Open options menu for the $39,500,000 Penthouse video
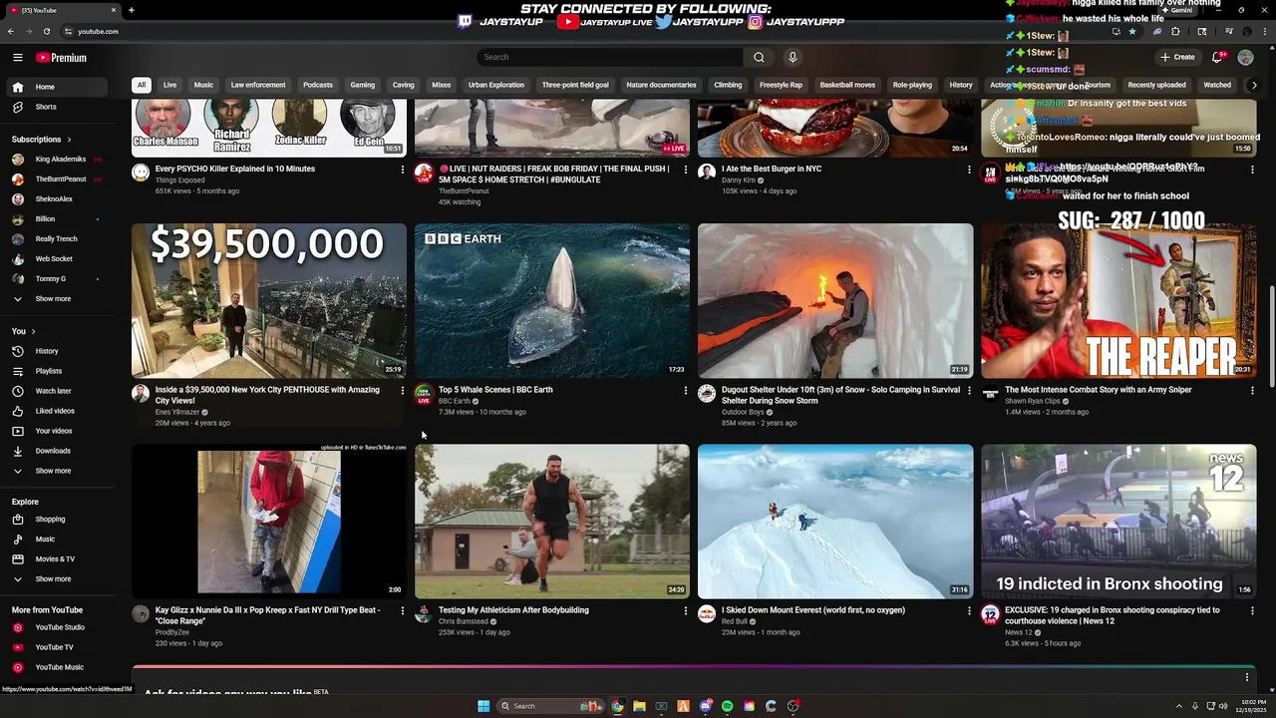Viewport: 1276px width, 718px height. coord(402,391)
